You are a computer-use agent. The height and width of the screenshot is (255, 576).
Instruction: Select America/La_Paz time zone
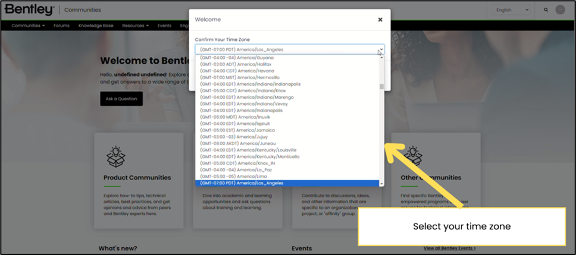click(287, 170)
